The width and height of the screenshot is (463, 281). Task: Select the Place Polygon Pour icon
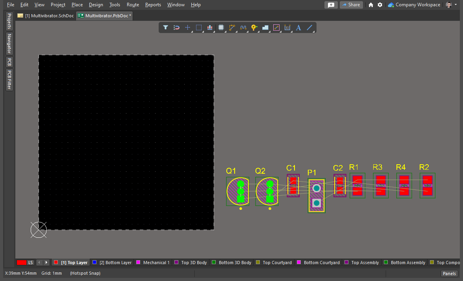[265, 28]
